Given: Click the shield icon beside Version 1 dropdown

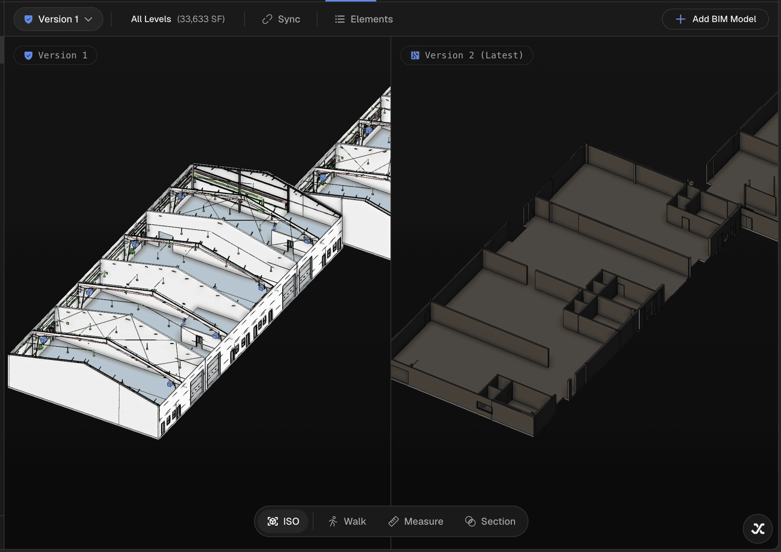Looking at the screenshot, I should pyautogui.click(x=28, y=19).
